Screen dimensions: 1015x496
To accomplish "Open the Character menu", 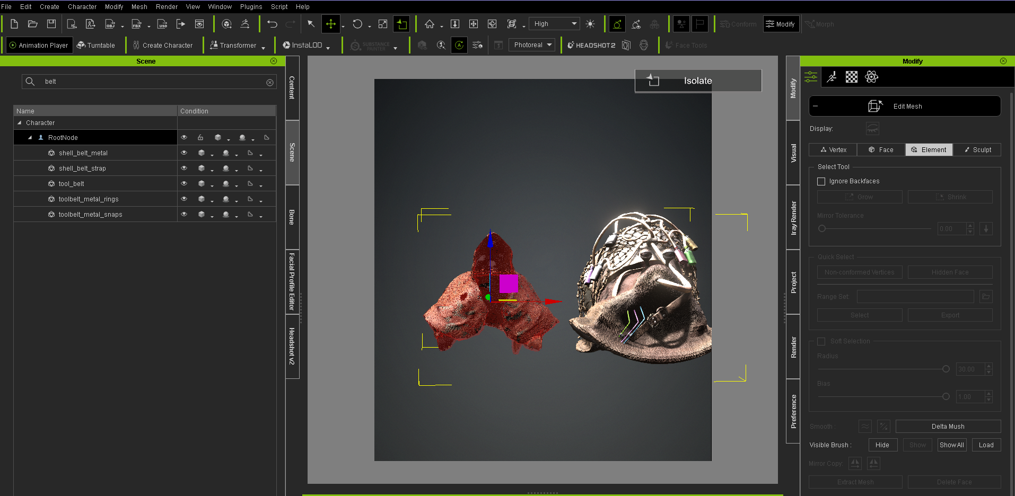I will [82, 7].
